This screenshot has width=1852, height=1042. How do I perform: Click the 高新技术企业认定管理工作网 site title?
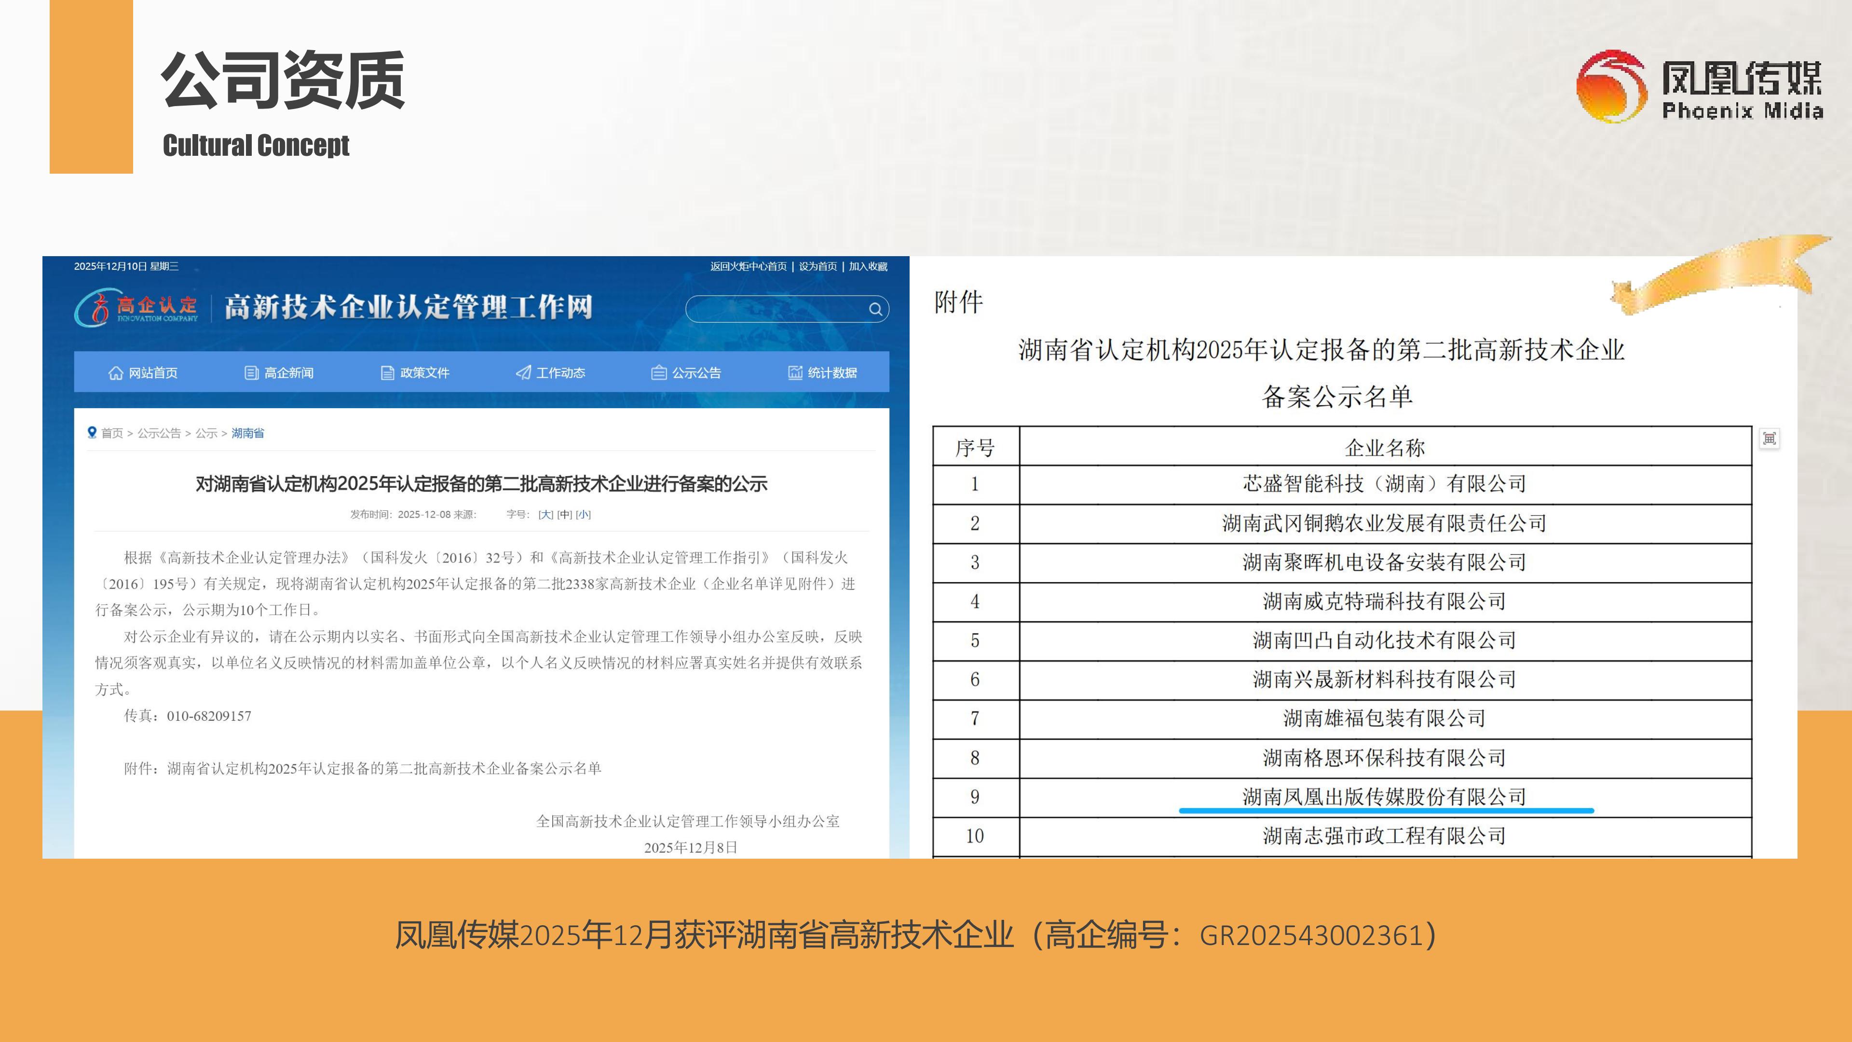point(409,307)
